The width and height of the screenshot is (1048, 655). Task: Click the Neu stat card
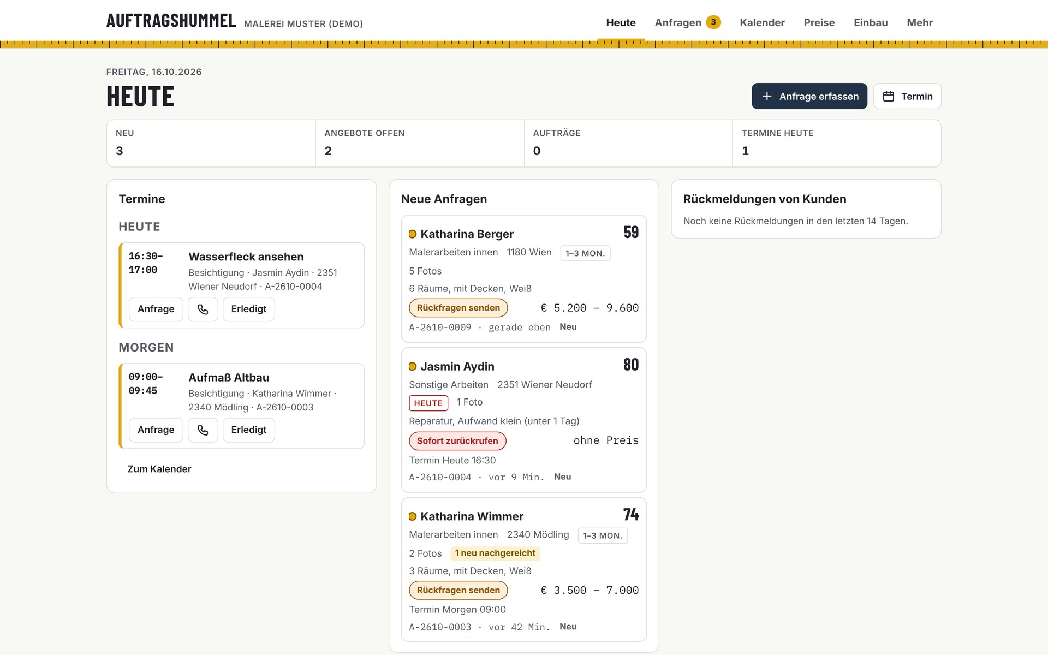coord(211,143)
